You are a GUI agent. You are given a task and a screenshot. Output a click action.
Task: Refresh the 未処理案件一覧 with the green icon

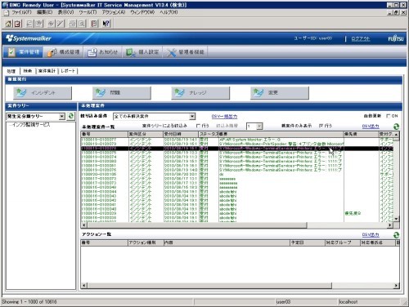coord(396,127)
